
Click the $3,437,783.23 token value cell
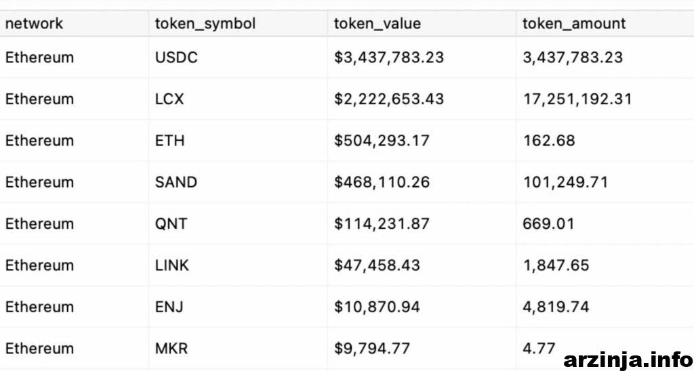(x=422, y=58)
